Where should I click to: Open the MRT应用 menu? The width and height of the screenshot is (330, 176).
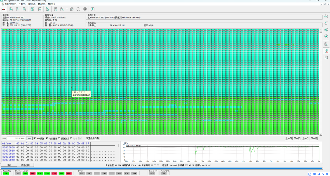pos(11,4)
